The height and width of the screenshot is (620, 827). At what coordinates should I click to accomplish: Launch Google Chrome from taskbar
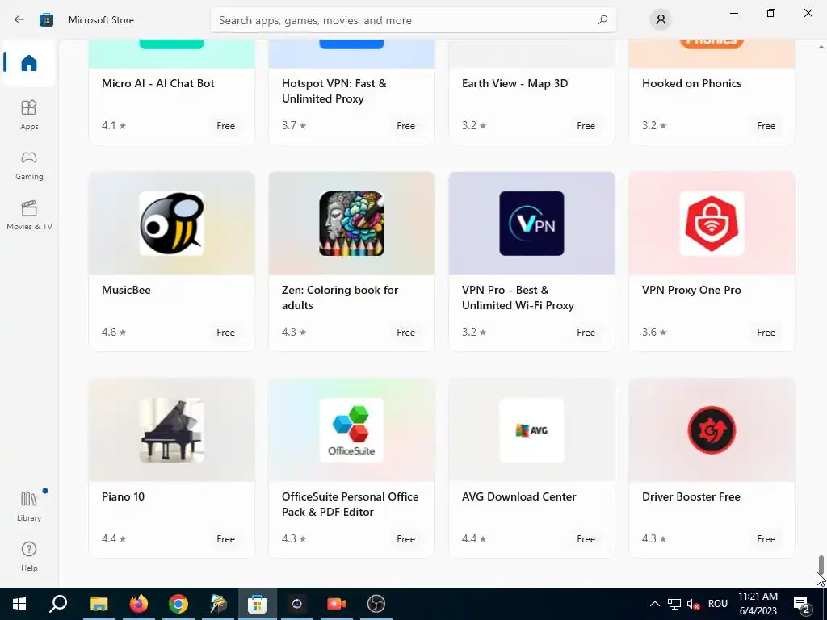[x=178, y=604]
